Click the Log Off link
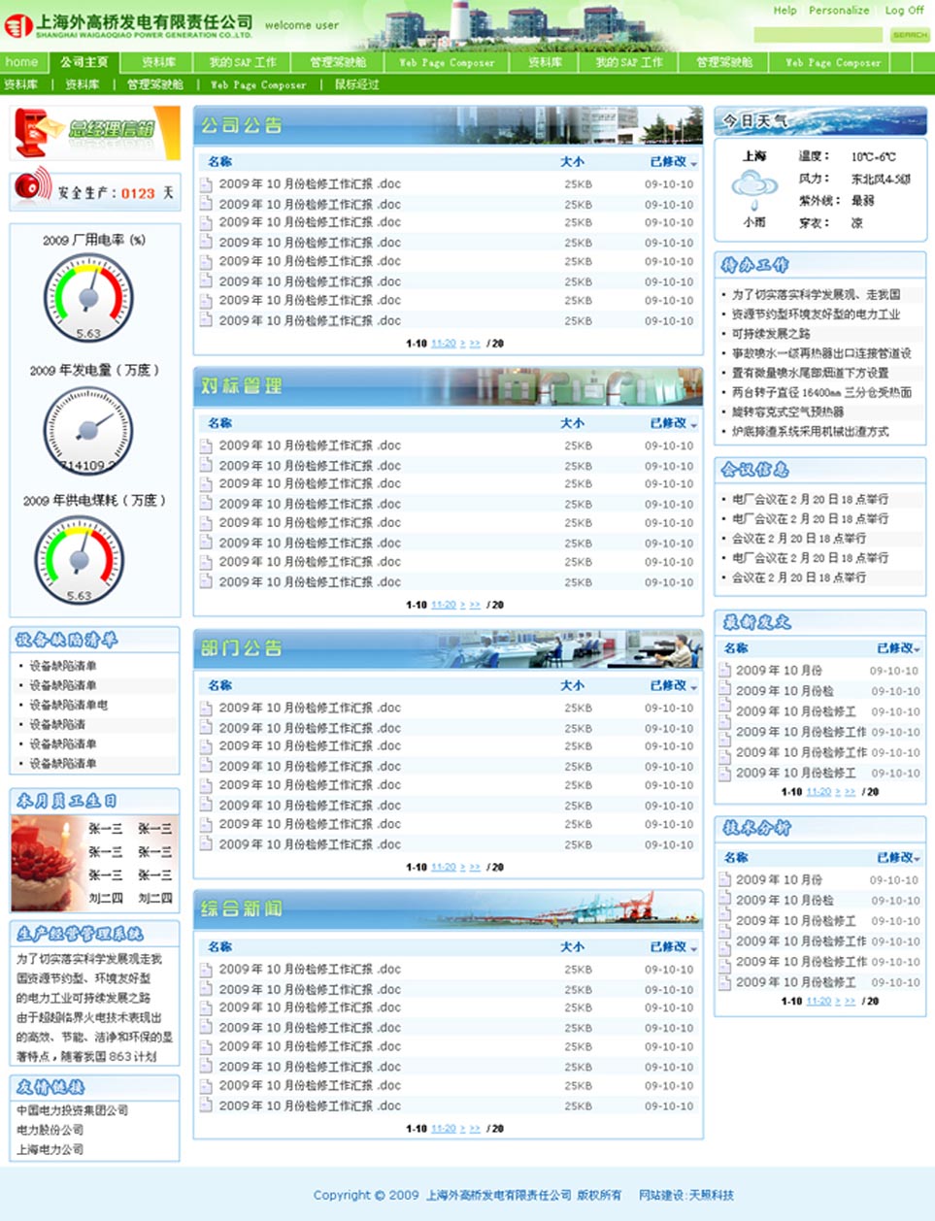 [x=903, y=11]
